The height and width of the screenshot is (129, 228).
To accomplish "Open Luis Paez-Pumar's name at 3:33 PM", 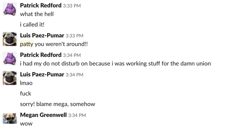I will tap(42, 35).
